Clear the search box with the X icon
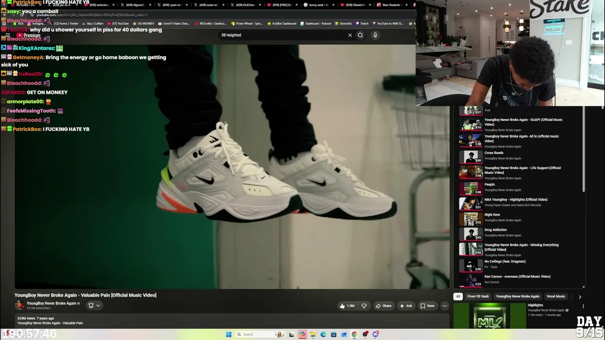605x340 pixels. click(350, 35)
